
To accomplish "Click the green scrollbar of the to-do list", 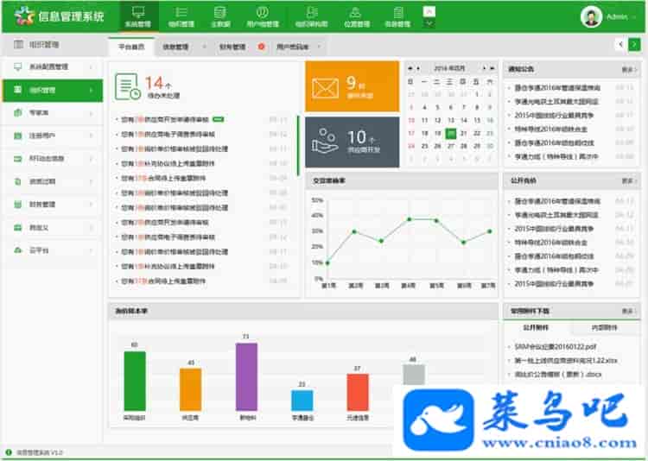I will 298,145.
